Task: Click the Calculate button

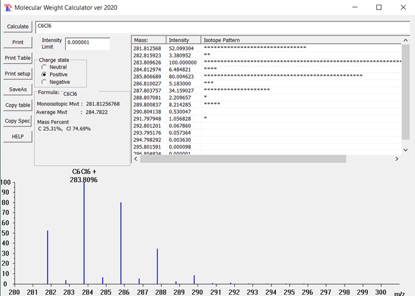Action: 18,27
